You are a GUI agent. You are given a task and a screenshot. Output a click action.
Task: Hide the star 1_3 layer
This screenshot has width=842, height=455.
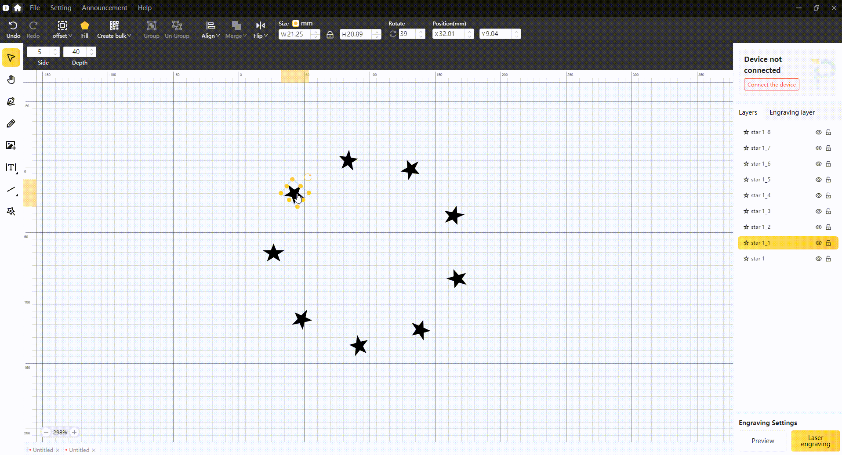click(819, 211)
